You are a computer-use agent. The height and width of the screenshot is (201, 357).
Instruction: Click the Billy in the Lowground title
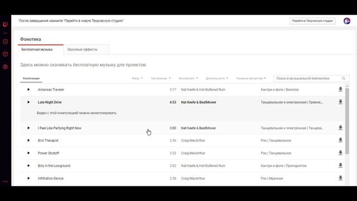point(54,166)
